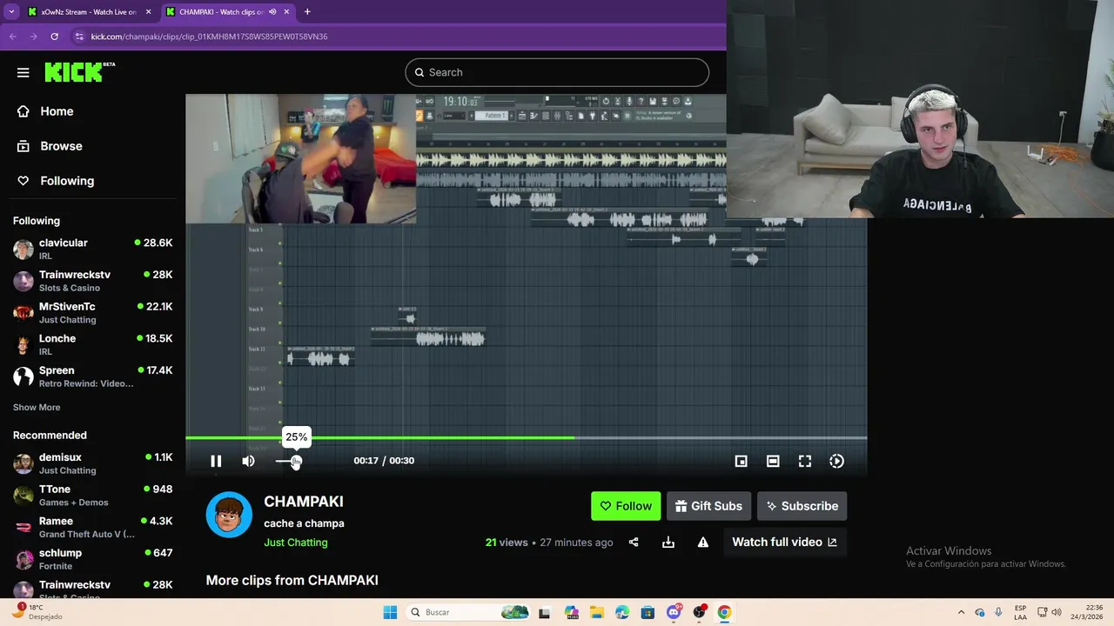Viewport: 1114px width, 626px height.
Task: Open OBS Studio from the taskbar
Action: pos(699,612)
